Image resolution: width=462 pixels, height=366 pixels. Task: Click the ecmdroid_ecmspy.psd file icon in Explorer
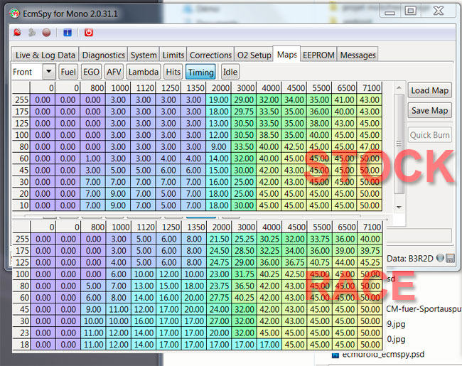tap(335, 355)
